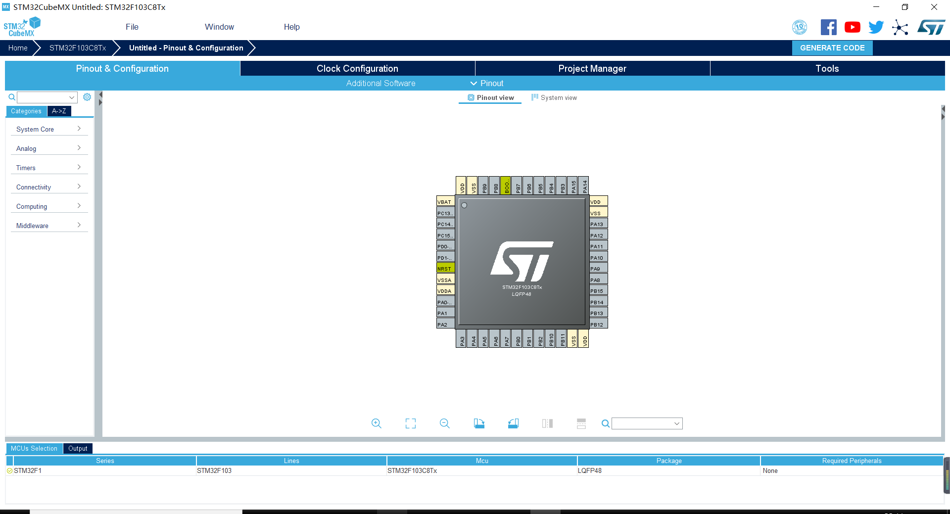This screenshot has height=514, width=950.
Task: Click the ST logo icon
Action: tap(931, 27)
